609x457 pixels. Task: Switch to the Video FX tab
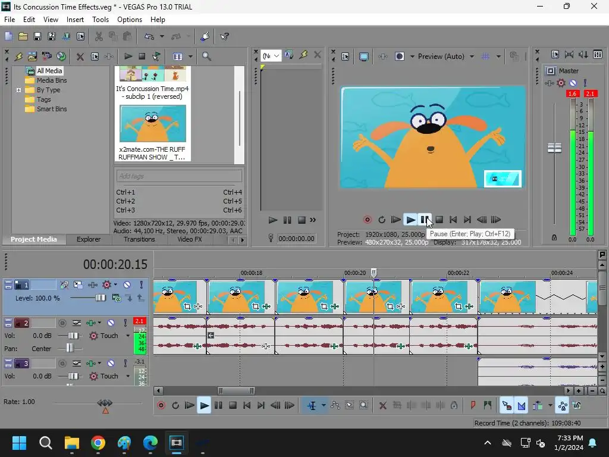pyautogui.click(x=190, y=239)
